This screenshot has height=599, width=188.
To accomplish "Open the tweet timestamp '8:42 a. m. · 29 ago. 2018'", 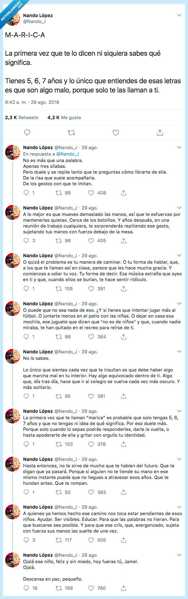I will pos(31,104).
